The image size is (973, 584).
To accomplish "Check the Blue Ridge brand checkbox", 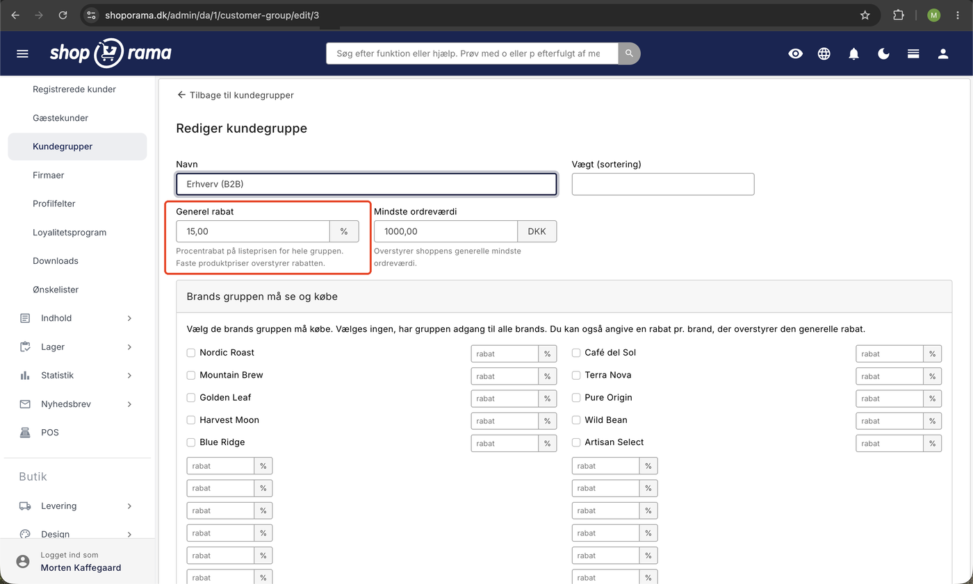I will (x=191, y=442).
